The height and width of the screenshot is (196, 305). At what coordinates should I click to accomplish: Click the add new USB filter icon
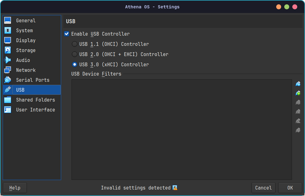[298, 84]
